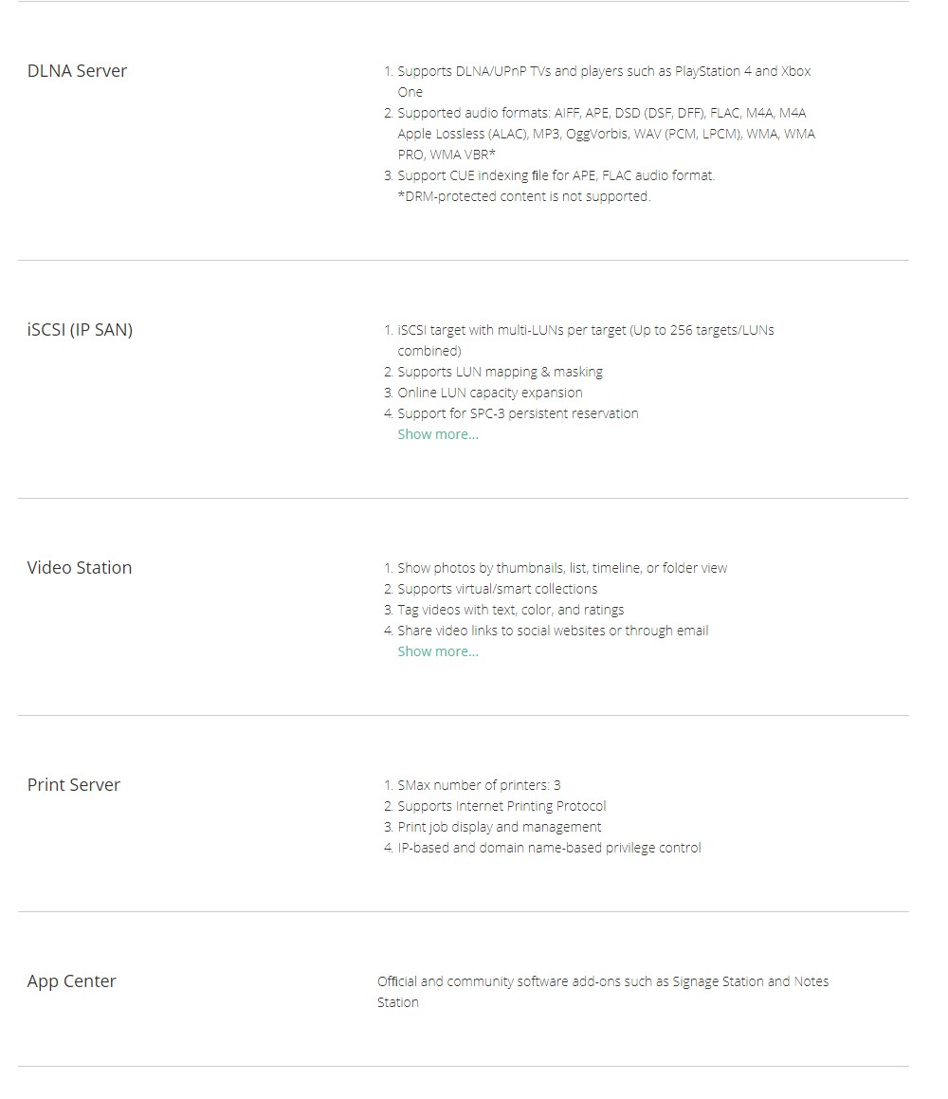Click the PlayStation 4 and Xbox One line

(603, 72)
